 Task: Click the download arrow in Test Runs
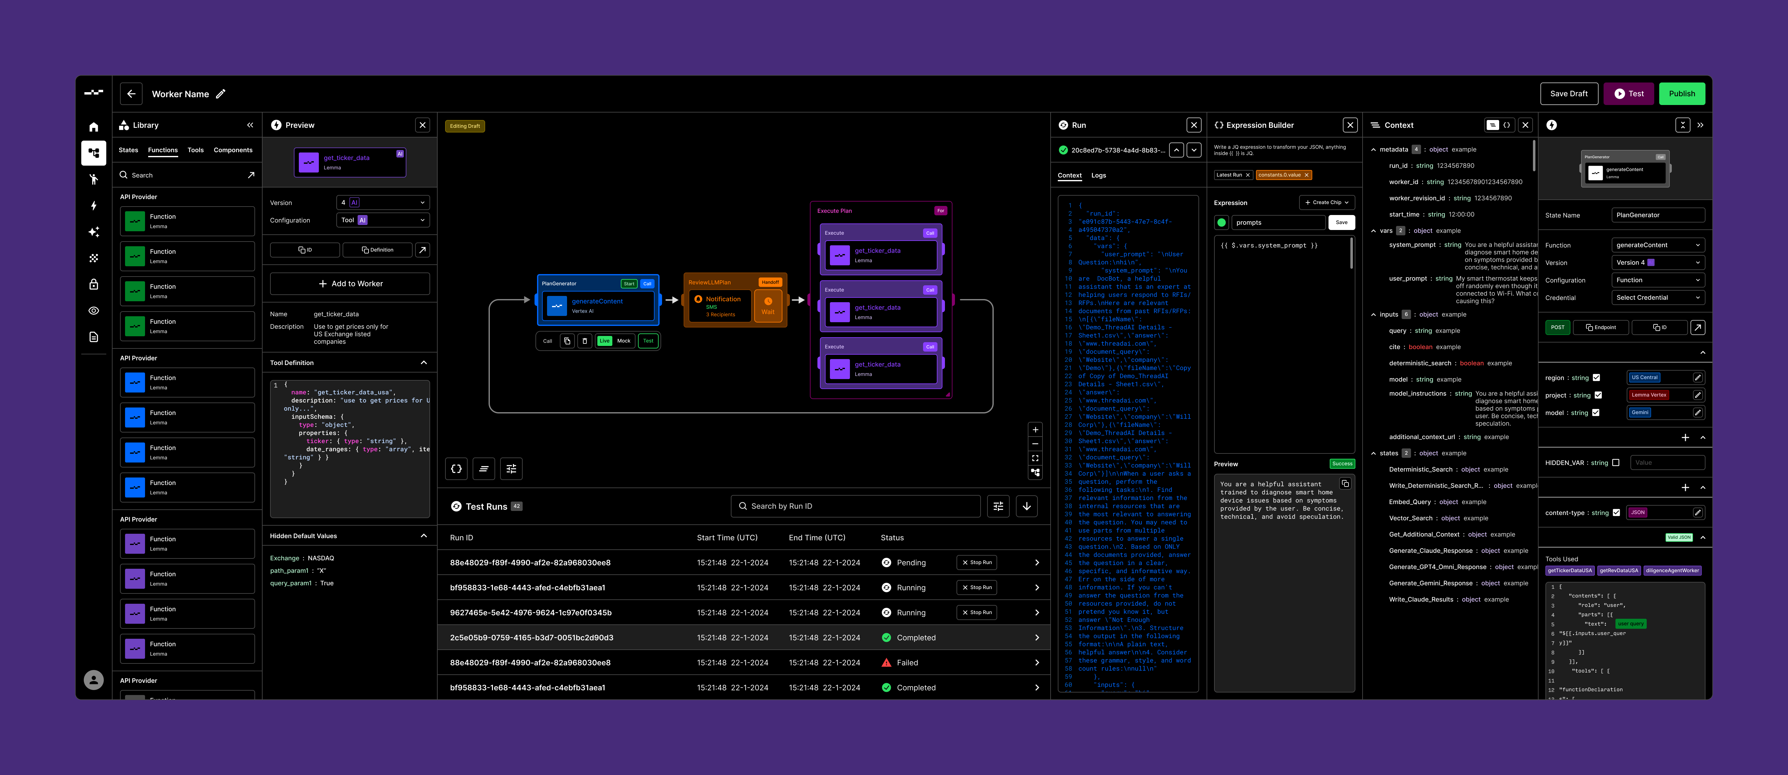(1027, 507)
